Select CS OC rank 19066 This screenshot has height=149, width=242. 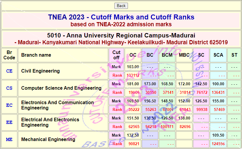[134, 92]
